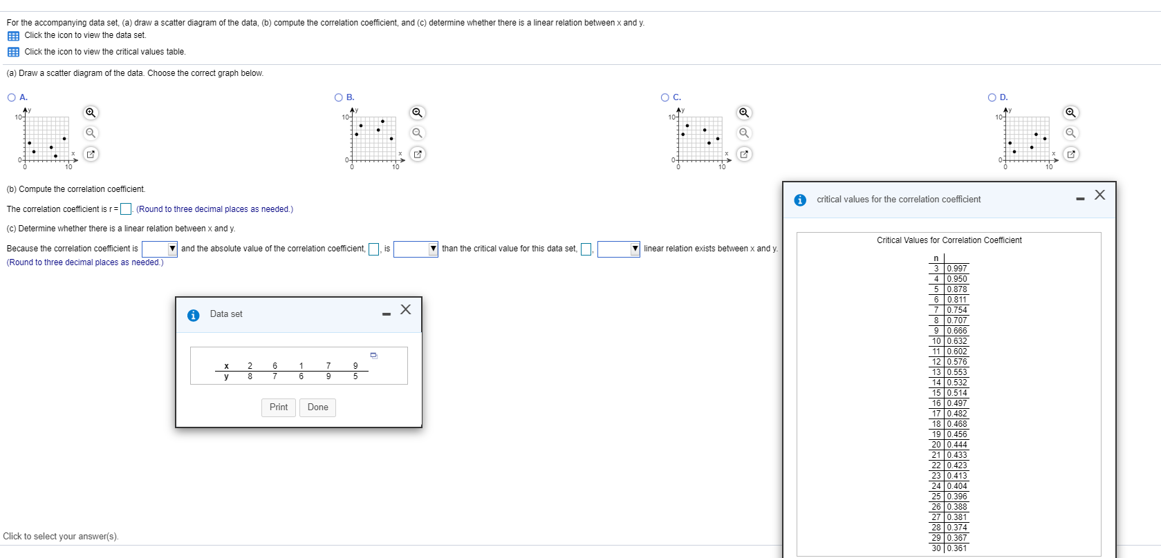Click the critical value input box
Screen dimensions: 1161x558
tap(586, 249)
